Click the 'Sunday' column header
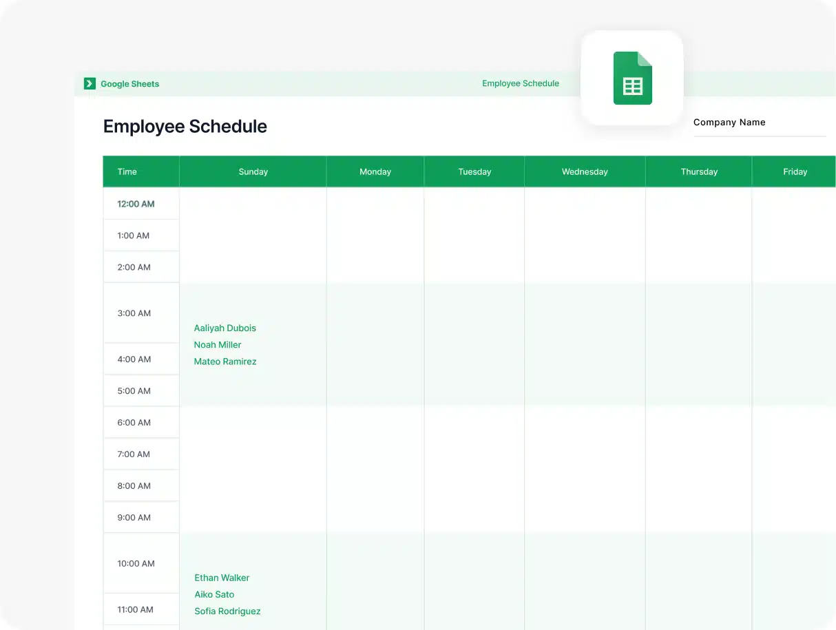Viewport: 836px width, 630px height. coord(253,171)
